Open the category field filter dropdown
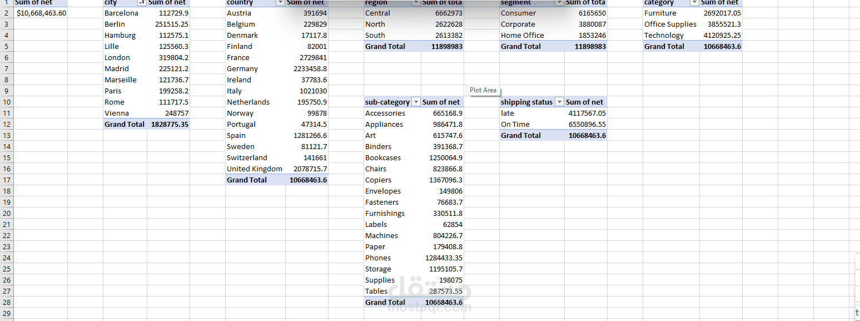The height and width of the screenshot is (321, 860). [694, 3]
